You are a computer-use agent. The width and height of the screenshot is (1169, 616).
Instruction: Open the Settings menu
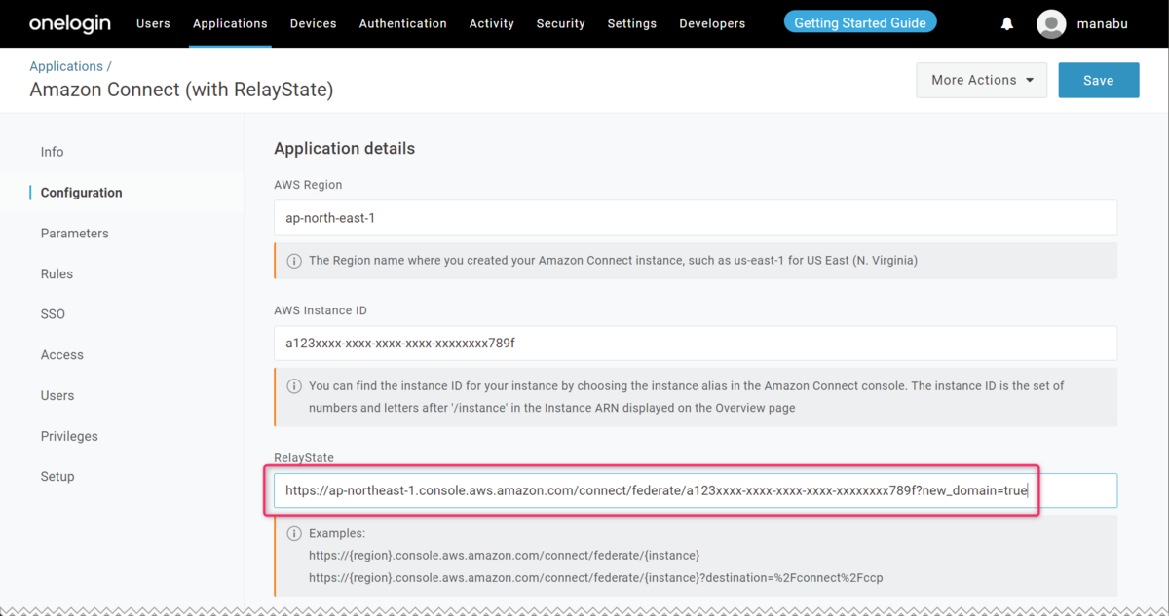pyautogui.click(x=631, y=23)
